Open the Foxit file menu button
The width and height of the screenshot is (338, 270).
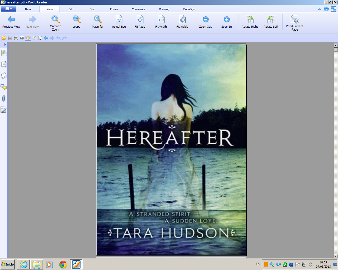(x=8, y=9)
